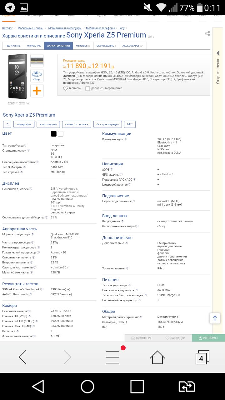The height and width of the screenshot is (400, 225).
Task: Click the '3430 мАч' battery capacity value
Action: pos(164,290)
